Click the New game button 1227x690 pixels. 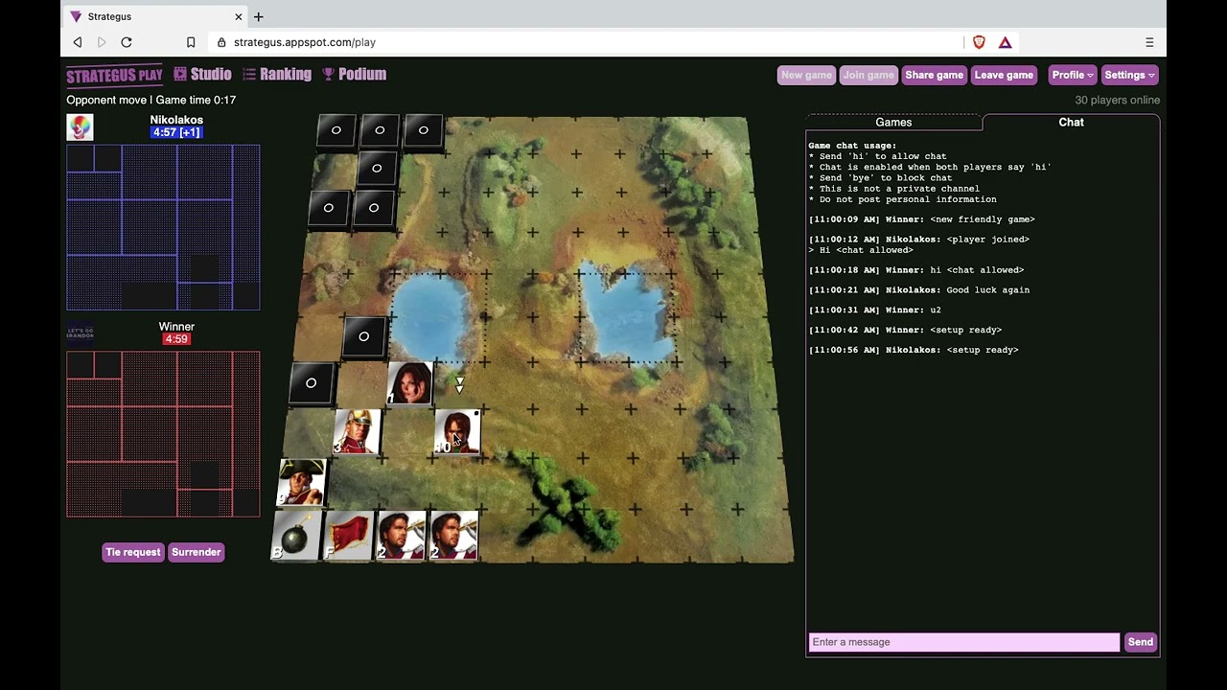[806, 75]
